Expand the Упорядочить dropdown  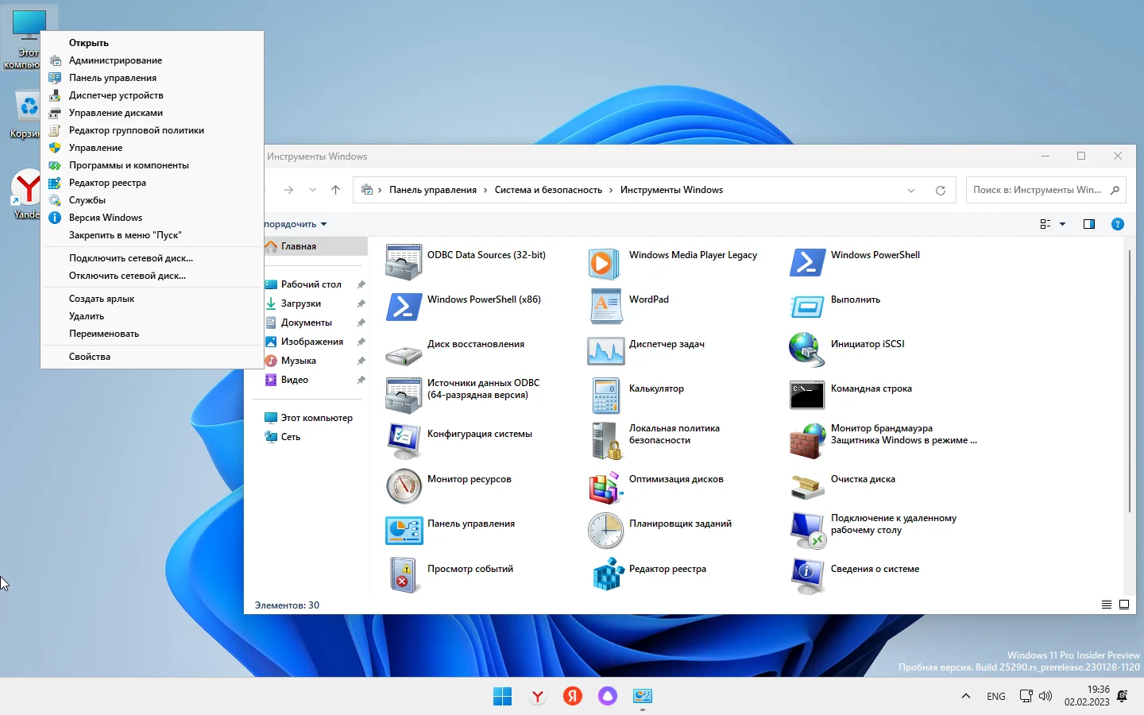tap(296, 224)
